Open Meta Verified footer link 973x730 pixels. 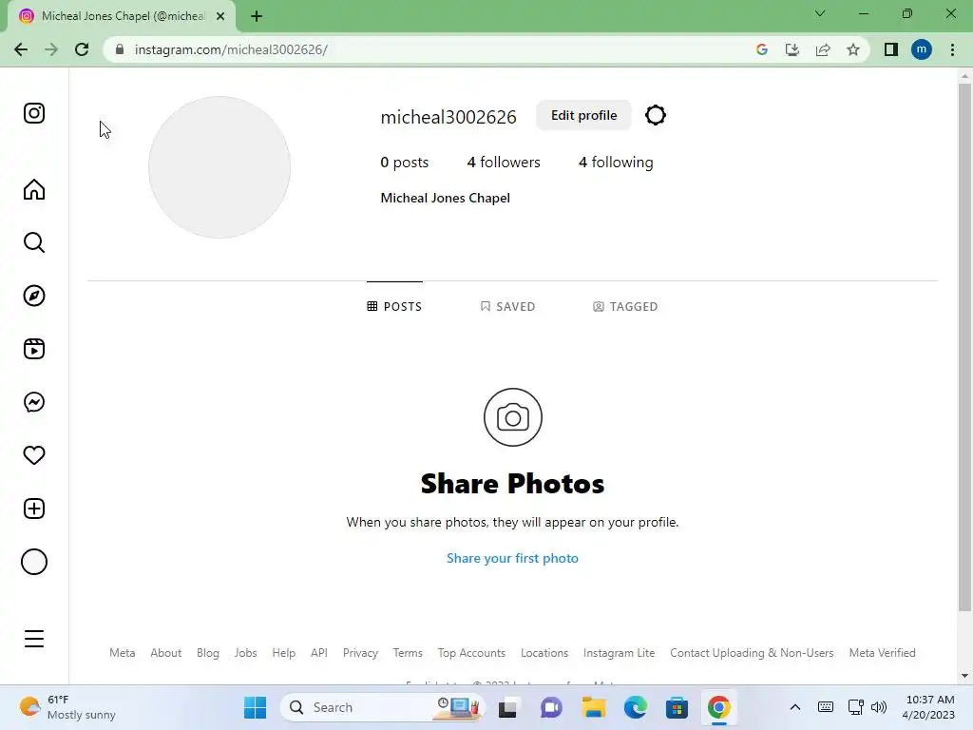pyautogui.click(x=882, y=653)
